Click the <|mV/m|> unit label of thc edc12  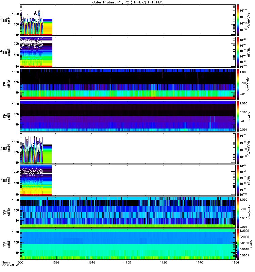point(250,212)
